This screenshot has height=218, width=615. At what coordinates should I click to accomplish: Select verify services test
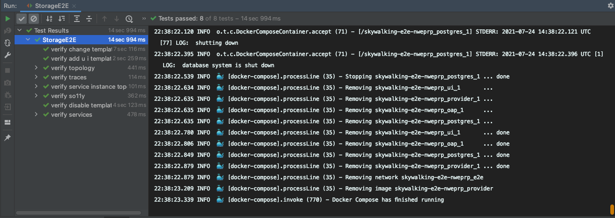pyautogui.click(x=81, y=114)
